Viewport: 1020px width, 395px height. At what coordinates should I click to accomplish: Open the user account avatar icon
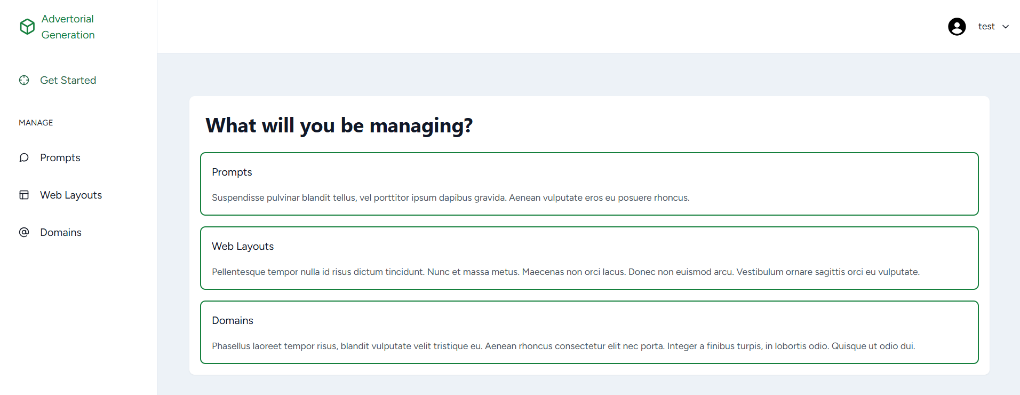click(x=957, y=26)
